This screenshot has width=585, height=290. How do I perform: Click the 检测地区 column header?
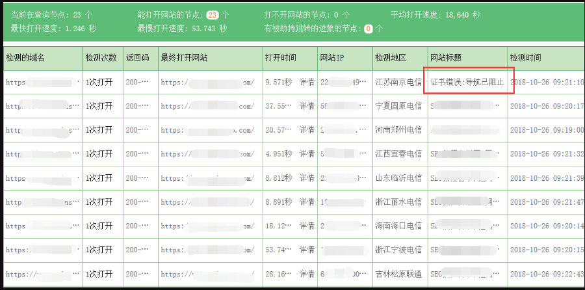click(x=391, y=58)
